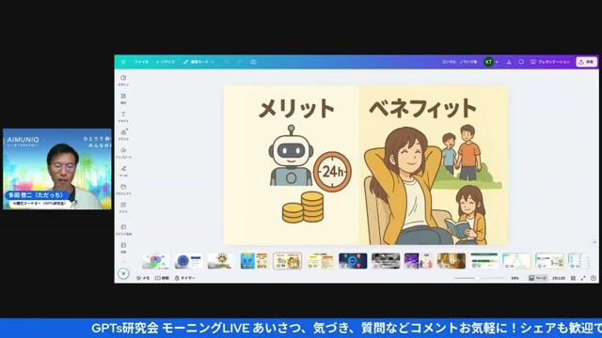Click the zoom percentage value

[515, 278]
